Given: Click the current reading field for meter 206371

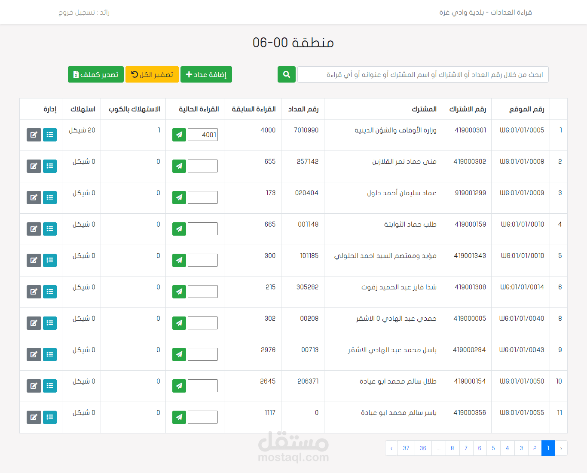Looking at the screenshot, I should pos(203,386).
